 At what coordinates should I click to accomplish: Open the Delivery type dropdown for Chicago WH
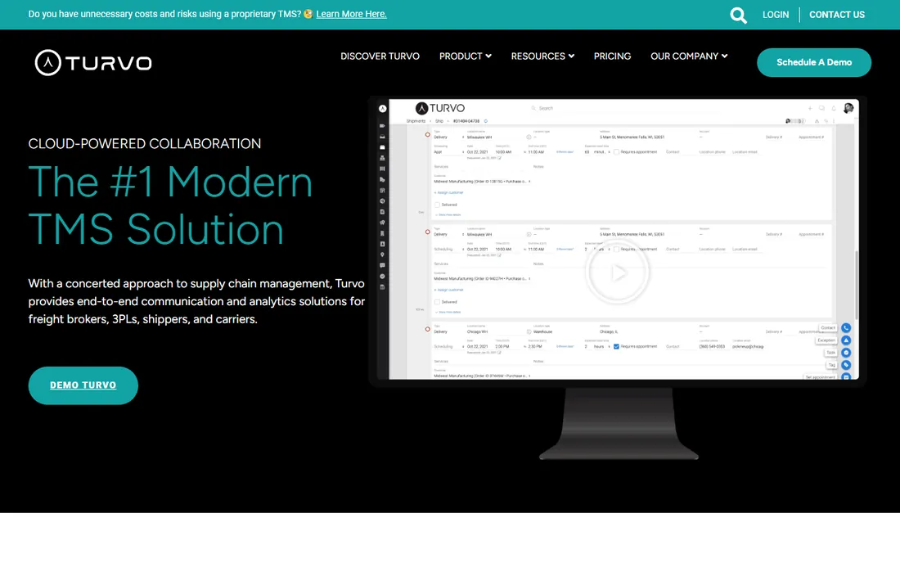449,331
